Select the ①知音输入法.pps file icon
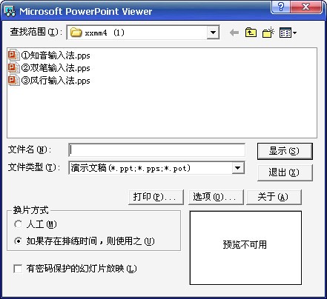This screenshot has width=327, height=299. (x=13, y=56)
